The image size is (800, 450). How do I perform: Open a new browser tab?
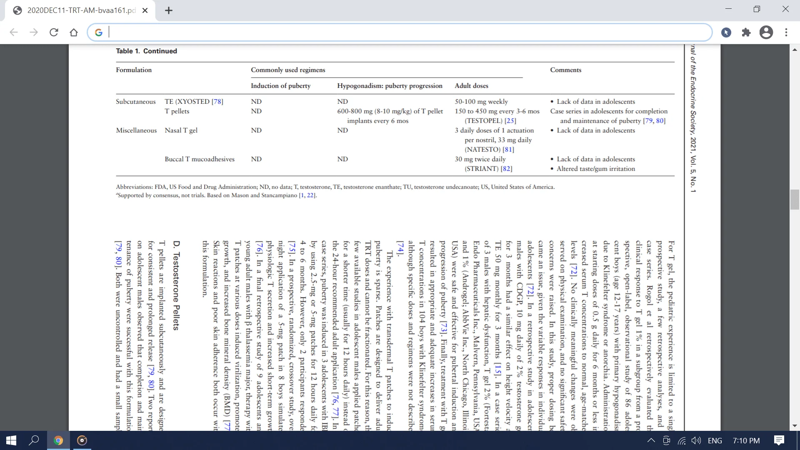(x=169, y=10)
